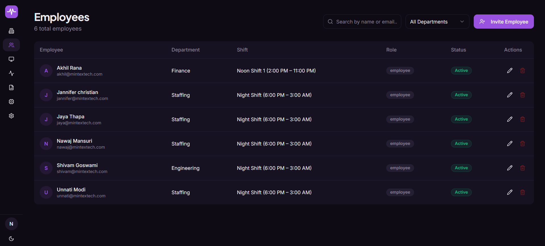Viewport: 545px width, 246px height.
Task: Click Nawaj Mansuri's Active status badge
Action: pyautogui.click(x=461, y=144)
